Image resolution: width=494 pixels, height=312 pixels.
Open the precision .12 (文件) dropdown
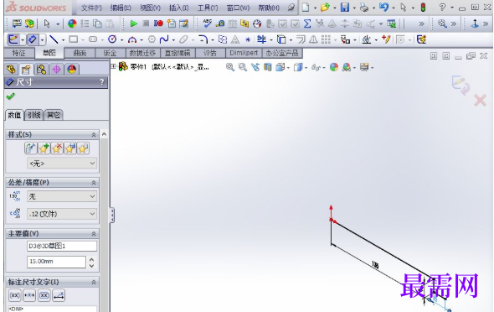[x=62, y=214]
